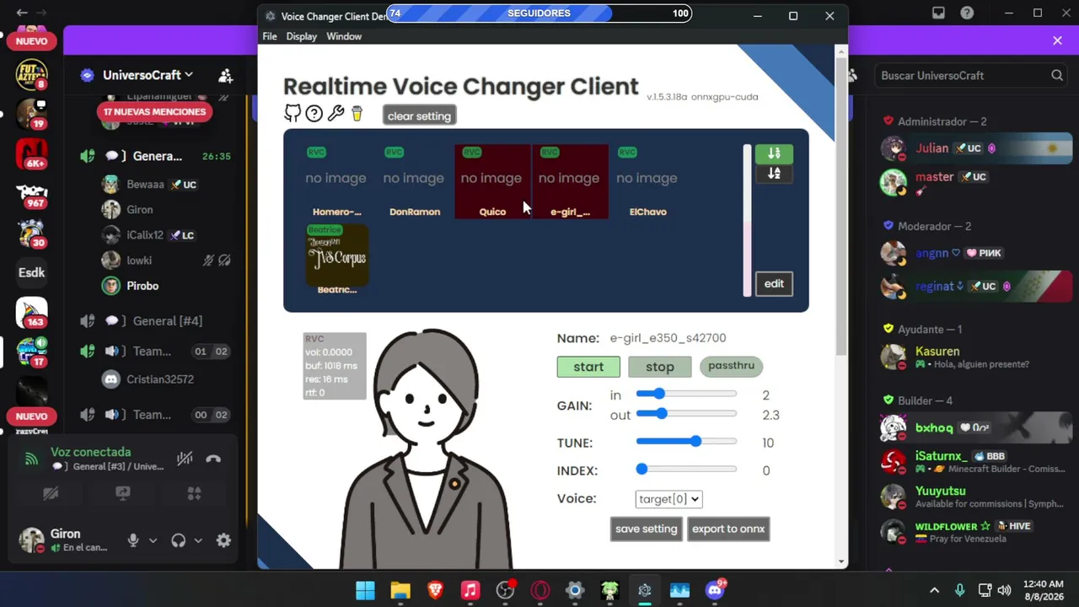Open Brave browser from taskbar
Screen dimensions: 1079x607
pyautogui.click(x=435, y=590)
